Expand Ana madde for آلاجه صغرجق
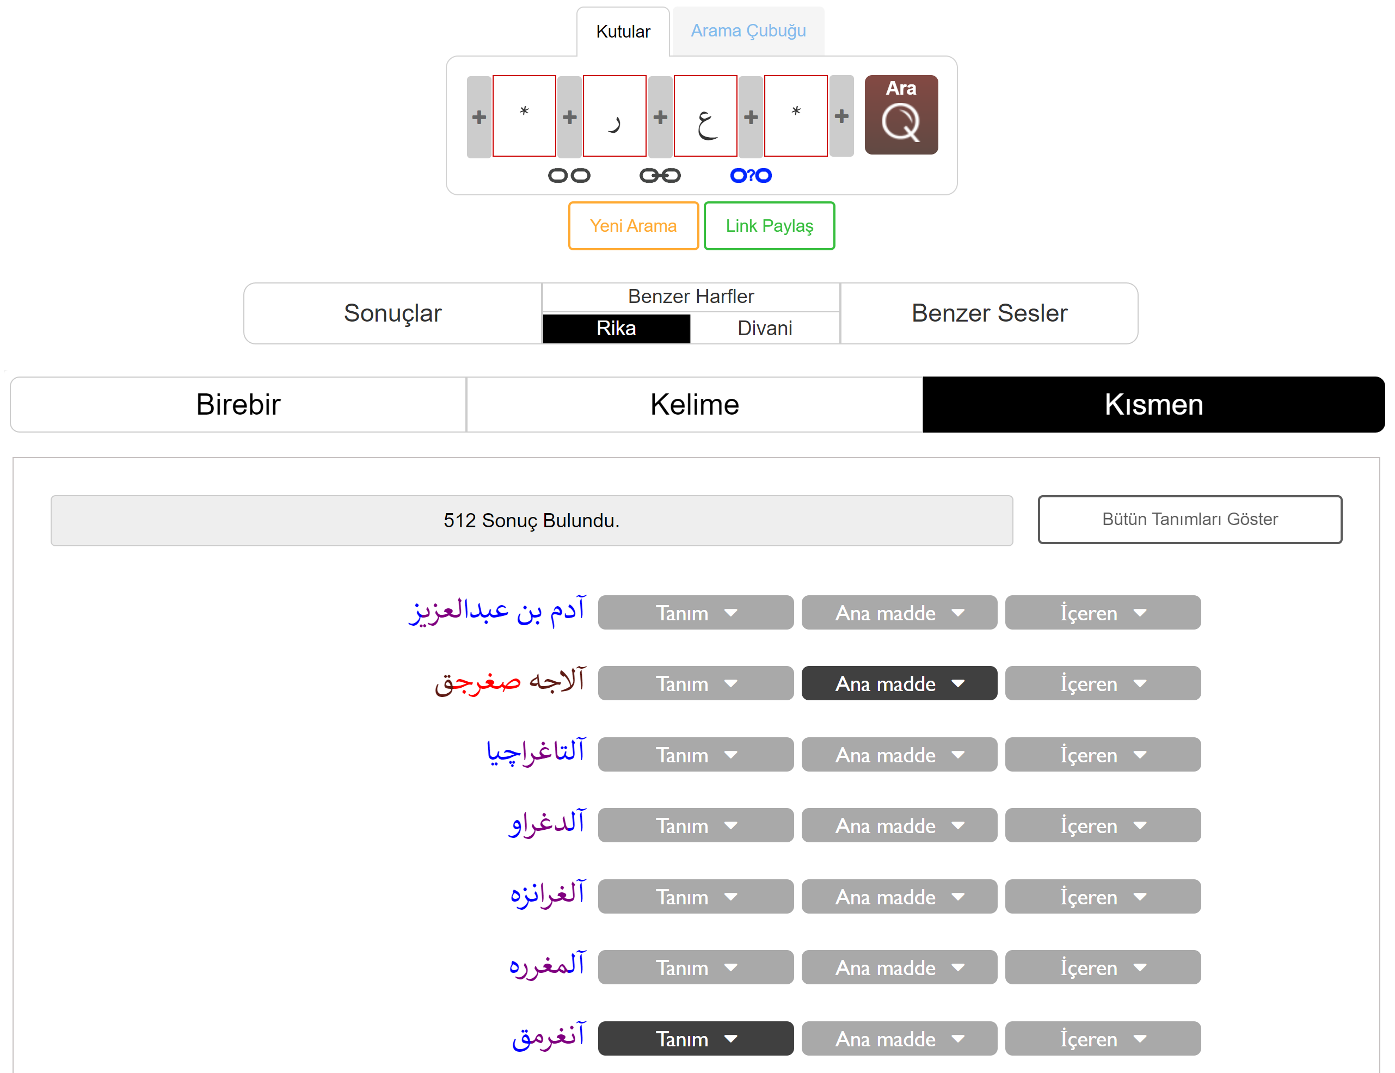 point(899,684)
